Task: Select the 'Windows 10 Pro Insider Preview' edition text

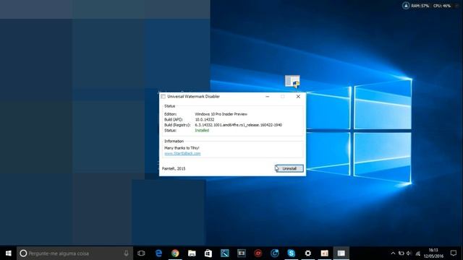Action: tap(221, 114)
